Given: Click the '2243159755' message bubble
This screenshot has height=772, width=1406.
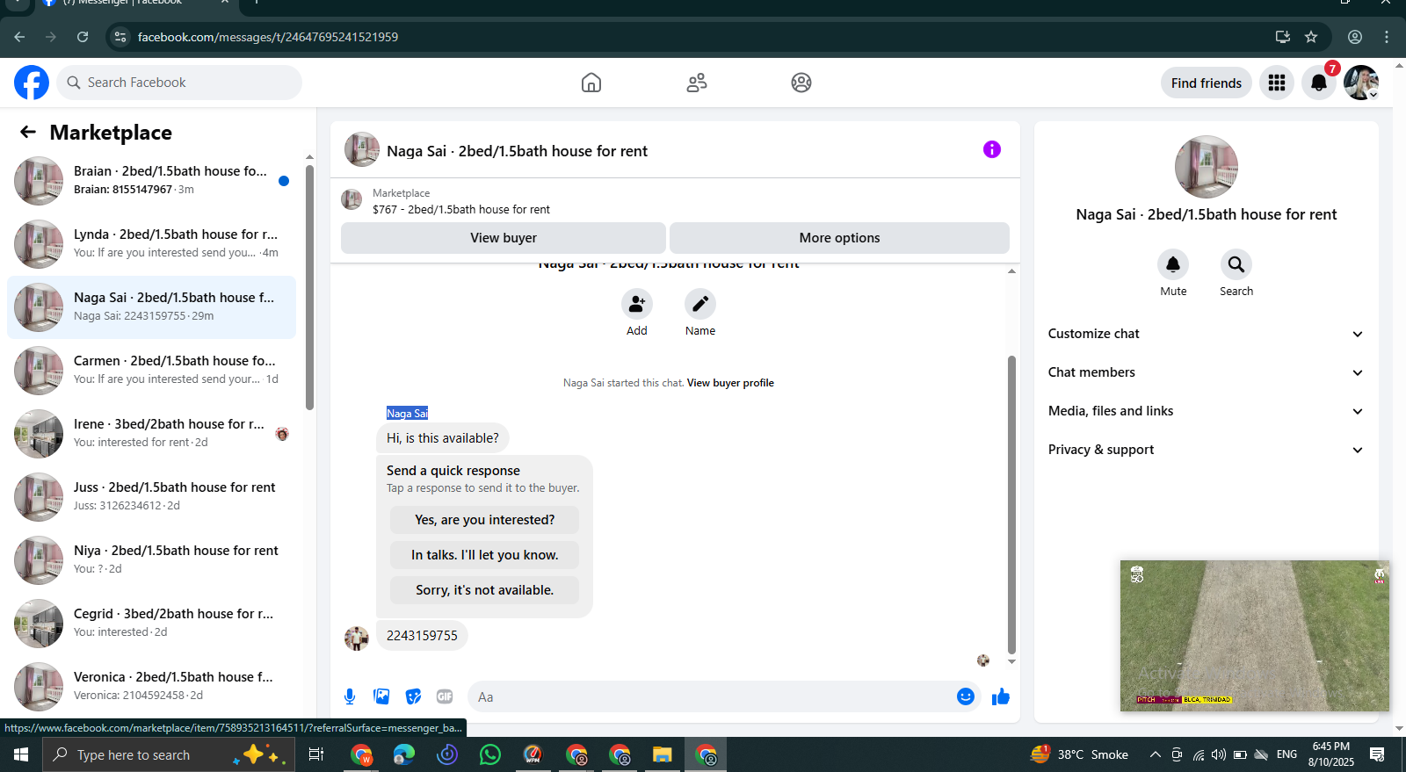Looking at the screenshot, I should (422, 636).
